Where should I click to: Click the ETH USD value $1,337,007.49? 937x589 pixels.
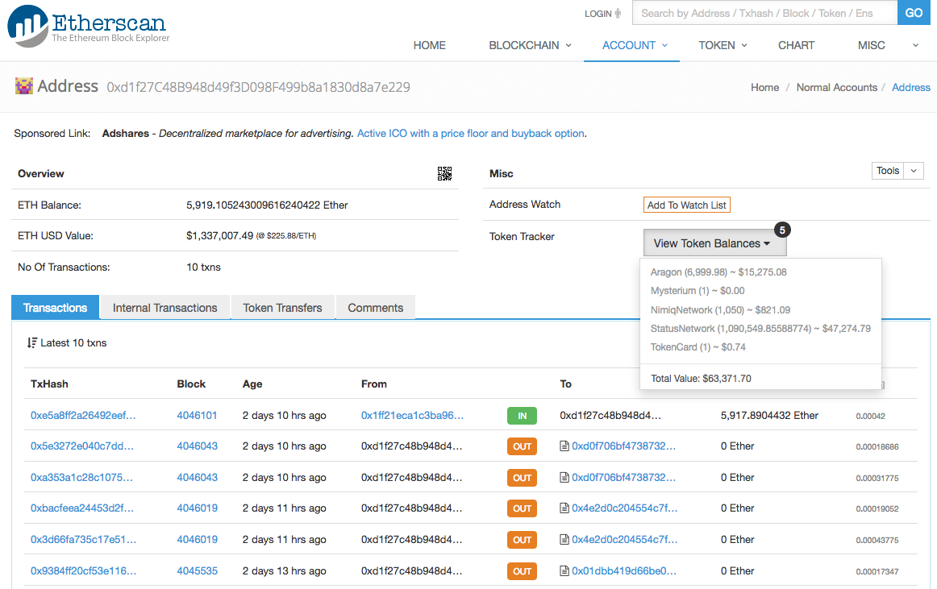click(219, 236)
